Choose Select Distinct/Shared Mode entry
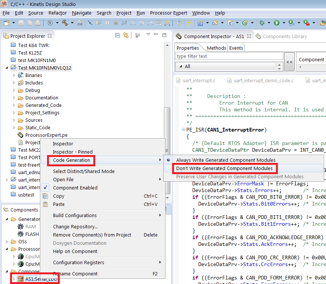This screenshot has width=326, height=284. pos(84,171)
